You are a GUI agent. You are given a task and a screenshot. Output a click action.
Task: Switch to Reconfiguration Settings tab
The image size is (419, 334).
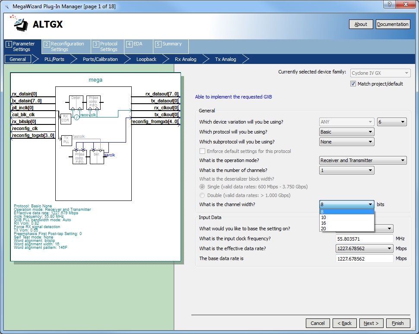click(x=66, y=47)
